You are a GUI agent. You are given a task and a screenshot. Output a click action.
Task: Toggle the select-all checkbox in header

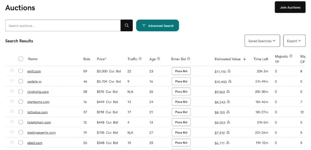[x=21, y=59]
